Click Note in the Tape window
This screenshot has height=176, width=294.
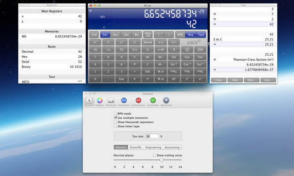point(252,80)
